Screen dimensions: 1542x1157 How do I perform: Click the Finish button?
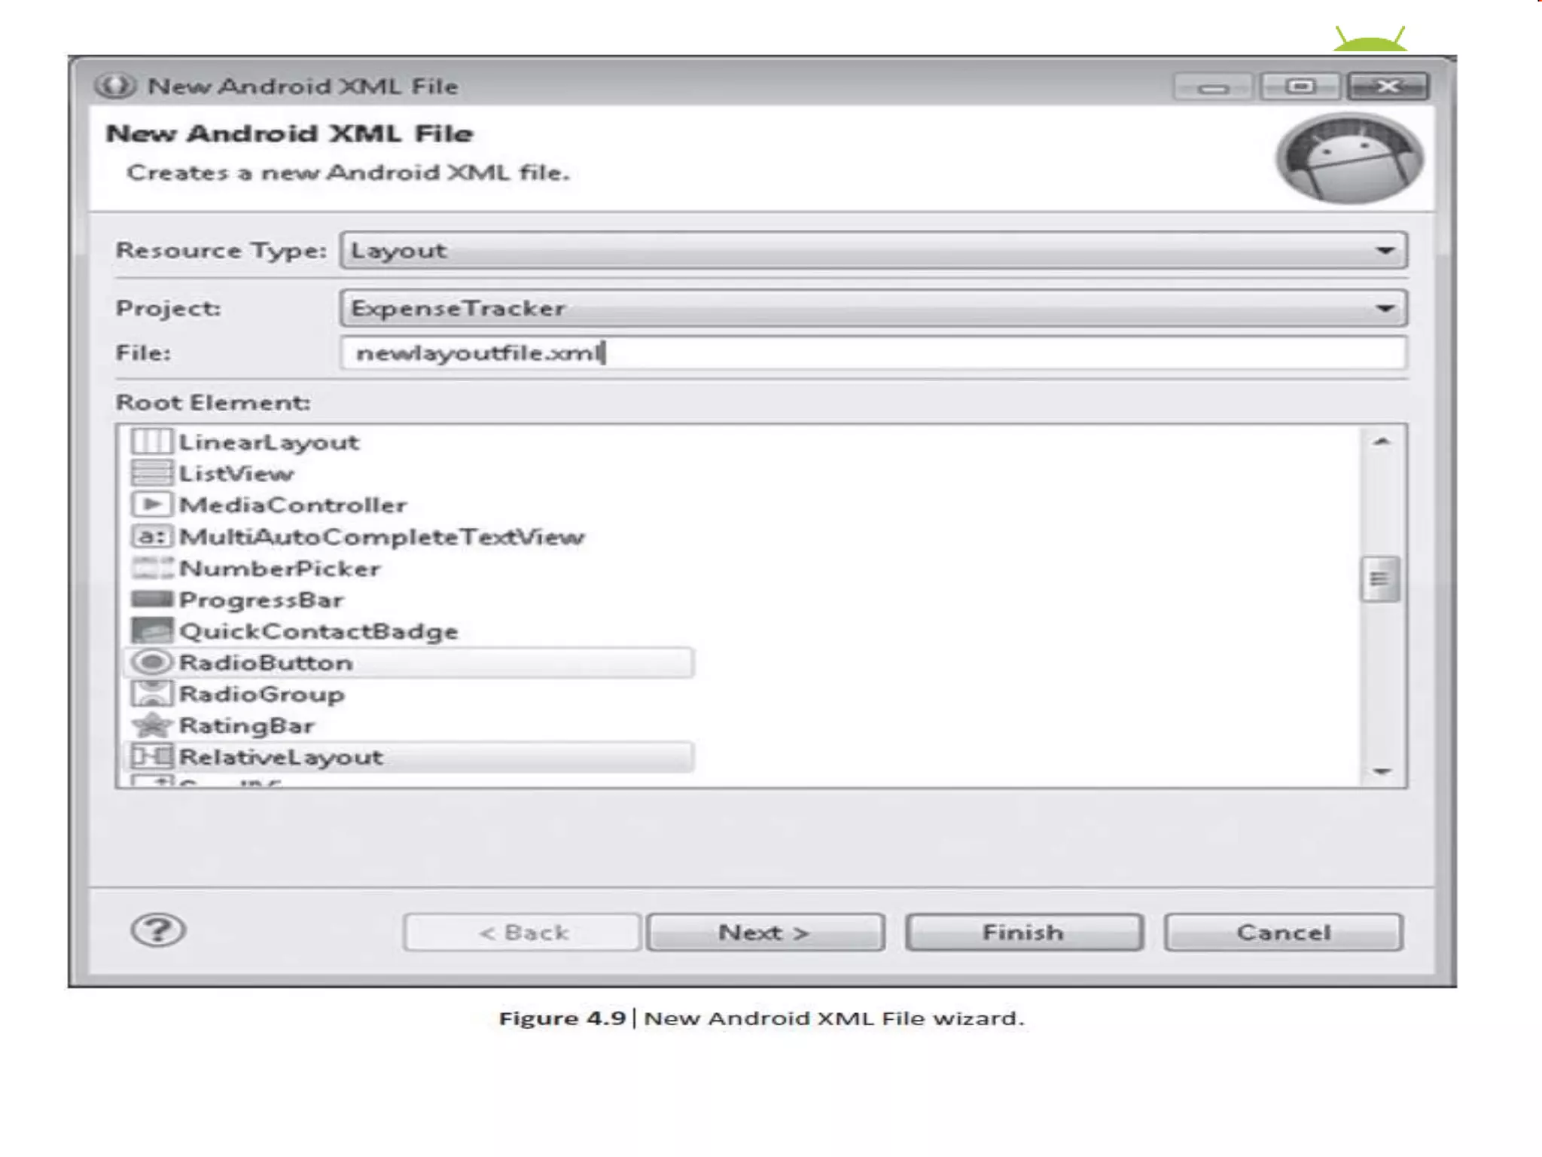tap(1023, 933)
